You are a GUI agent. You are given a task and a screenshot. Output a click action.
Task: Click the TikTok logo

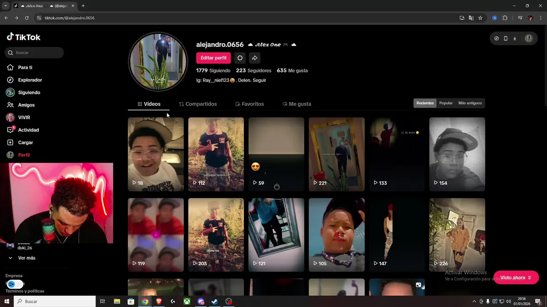click(24, 37)
